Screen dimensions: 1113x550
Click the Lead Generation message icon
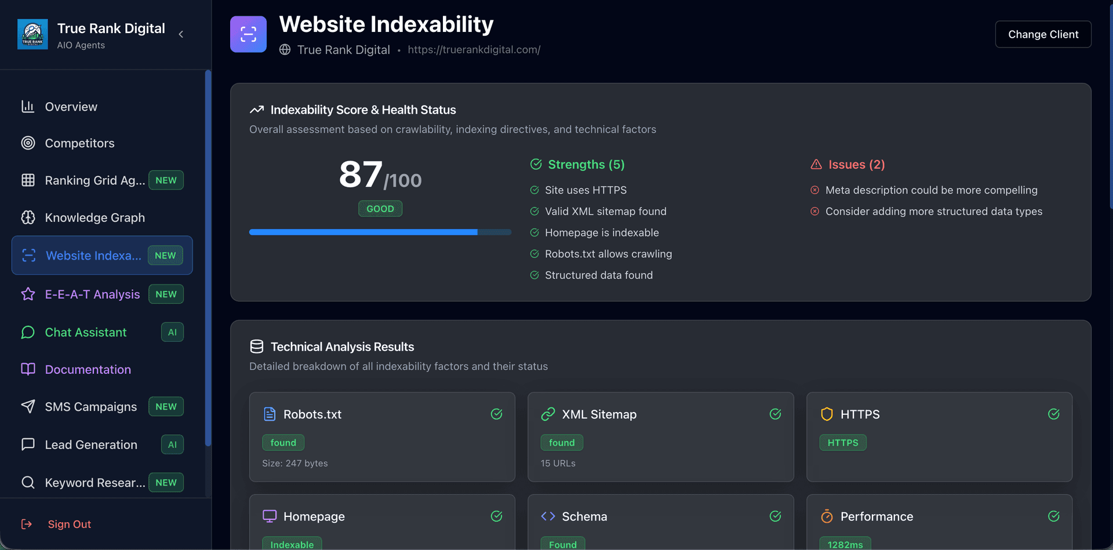[x=28, y=445]
